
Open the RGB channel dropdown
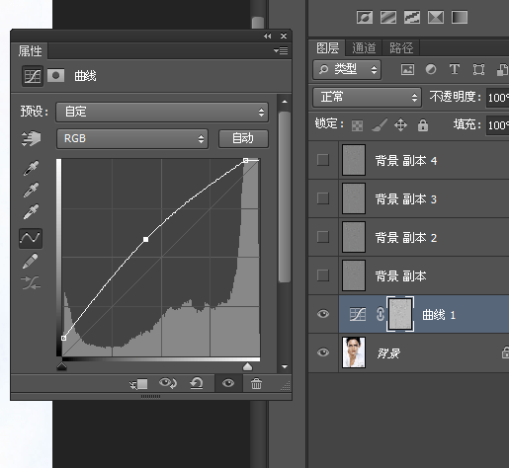click(x=132, y=138)
